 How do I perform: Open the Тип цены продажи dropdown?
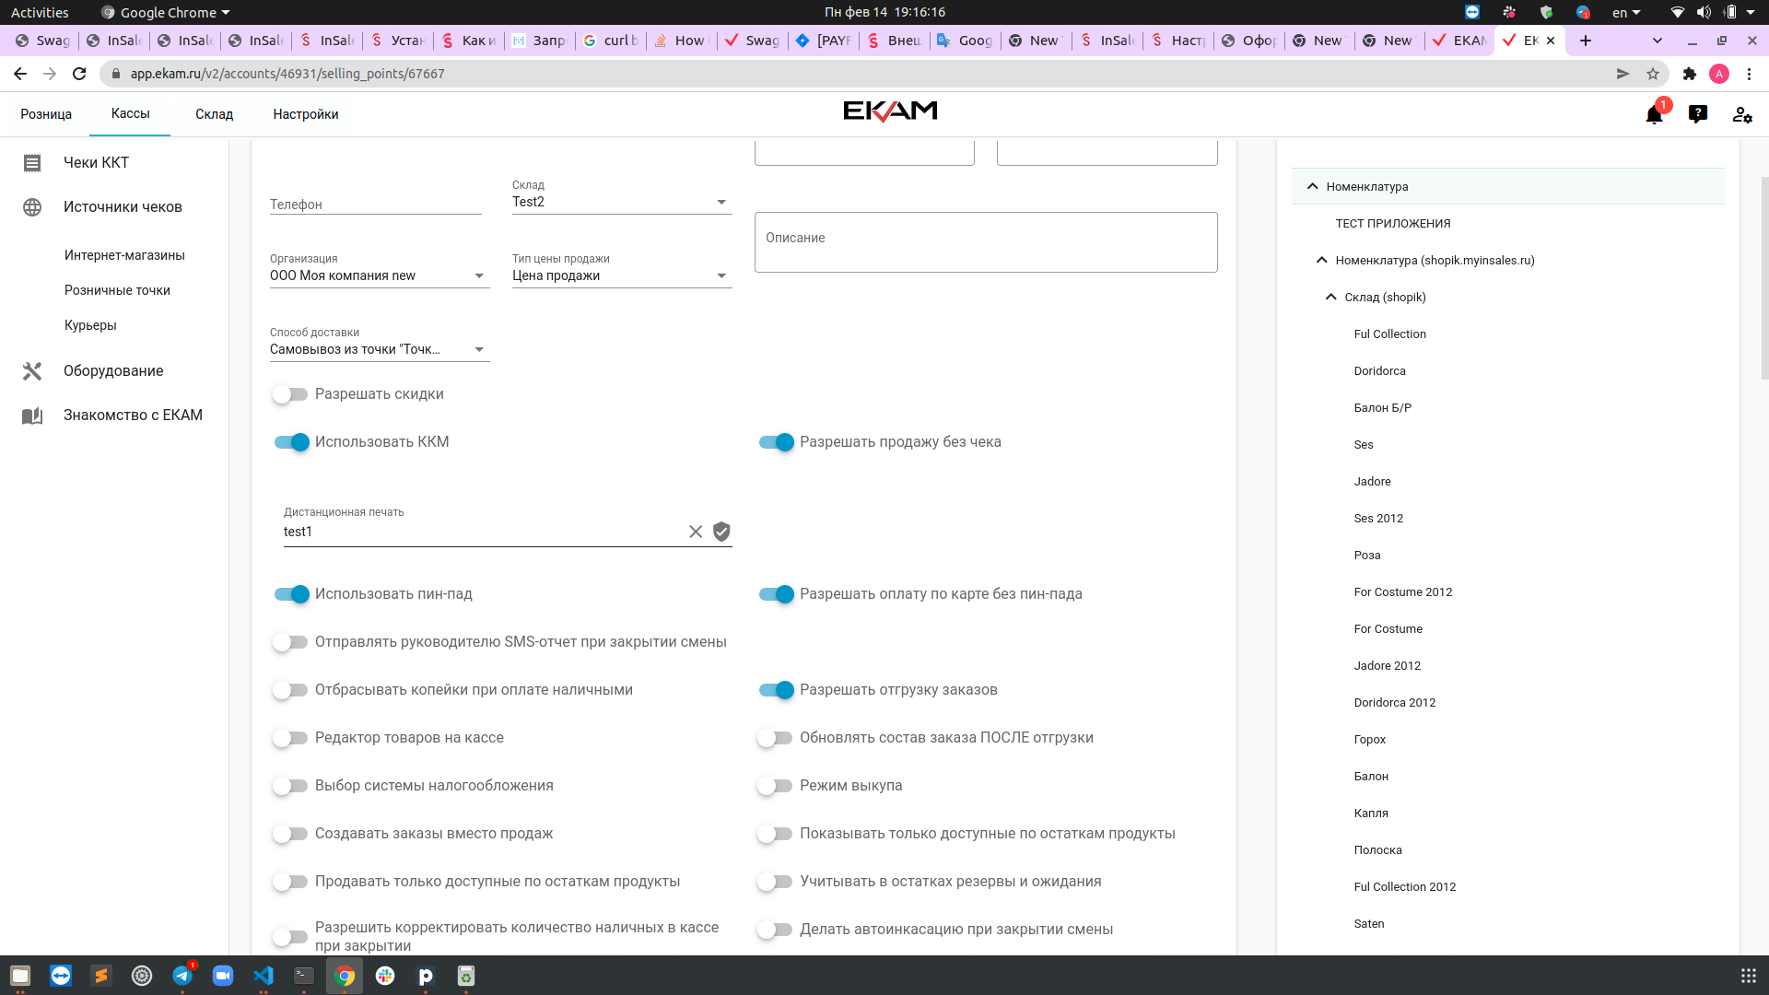click(x=622, y=275)
